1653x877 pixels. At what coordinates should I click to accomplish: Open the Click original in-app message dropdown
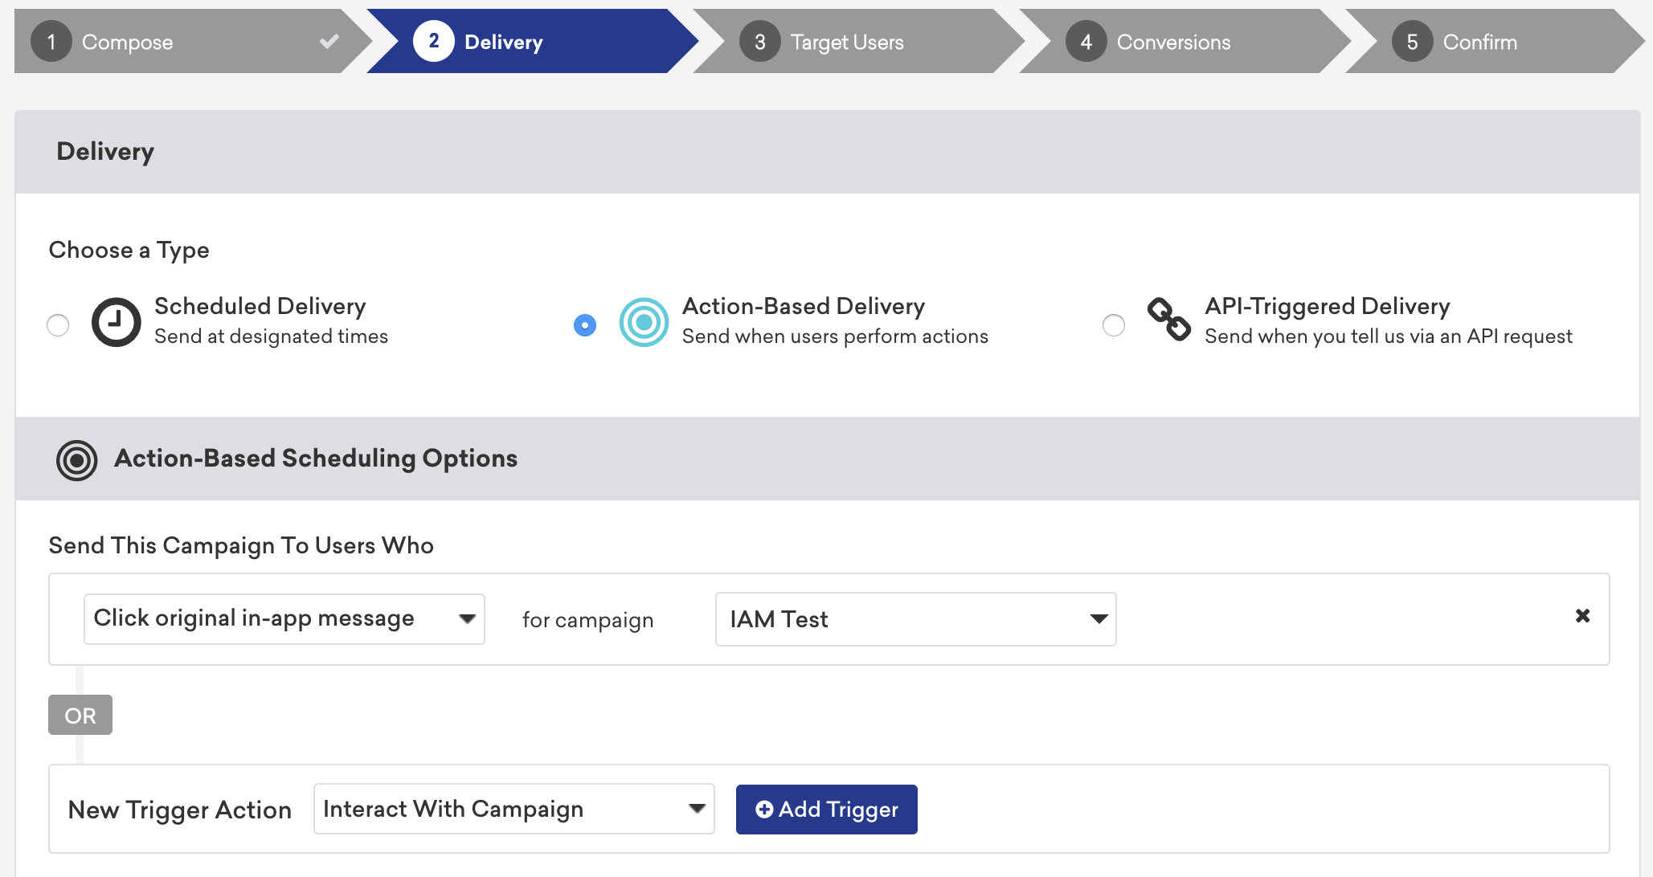pos(284,619)
